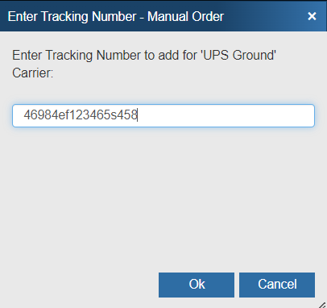Click the word 'Carrier:' in the prompt
The image size is (327, 308).
33,73
